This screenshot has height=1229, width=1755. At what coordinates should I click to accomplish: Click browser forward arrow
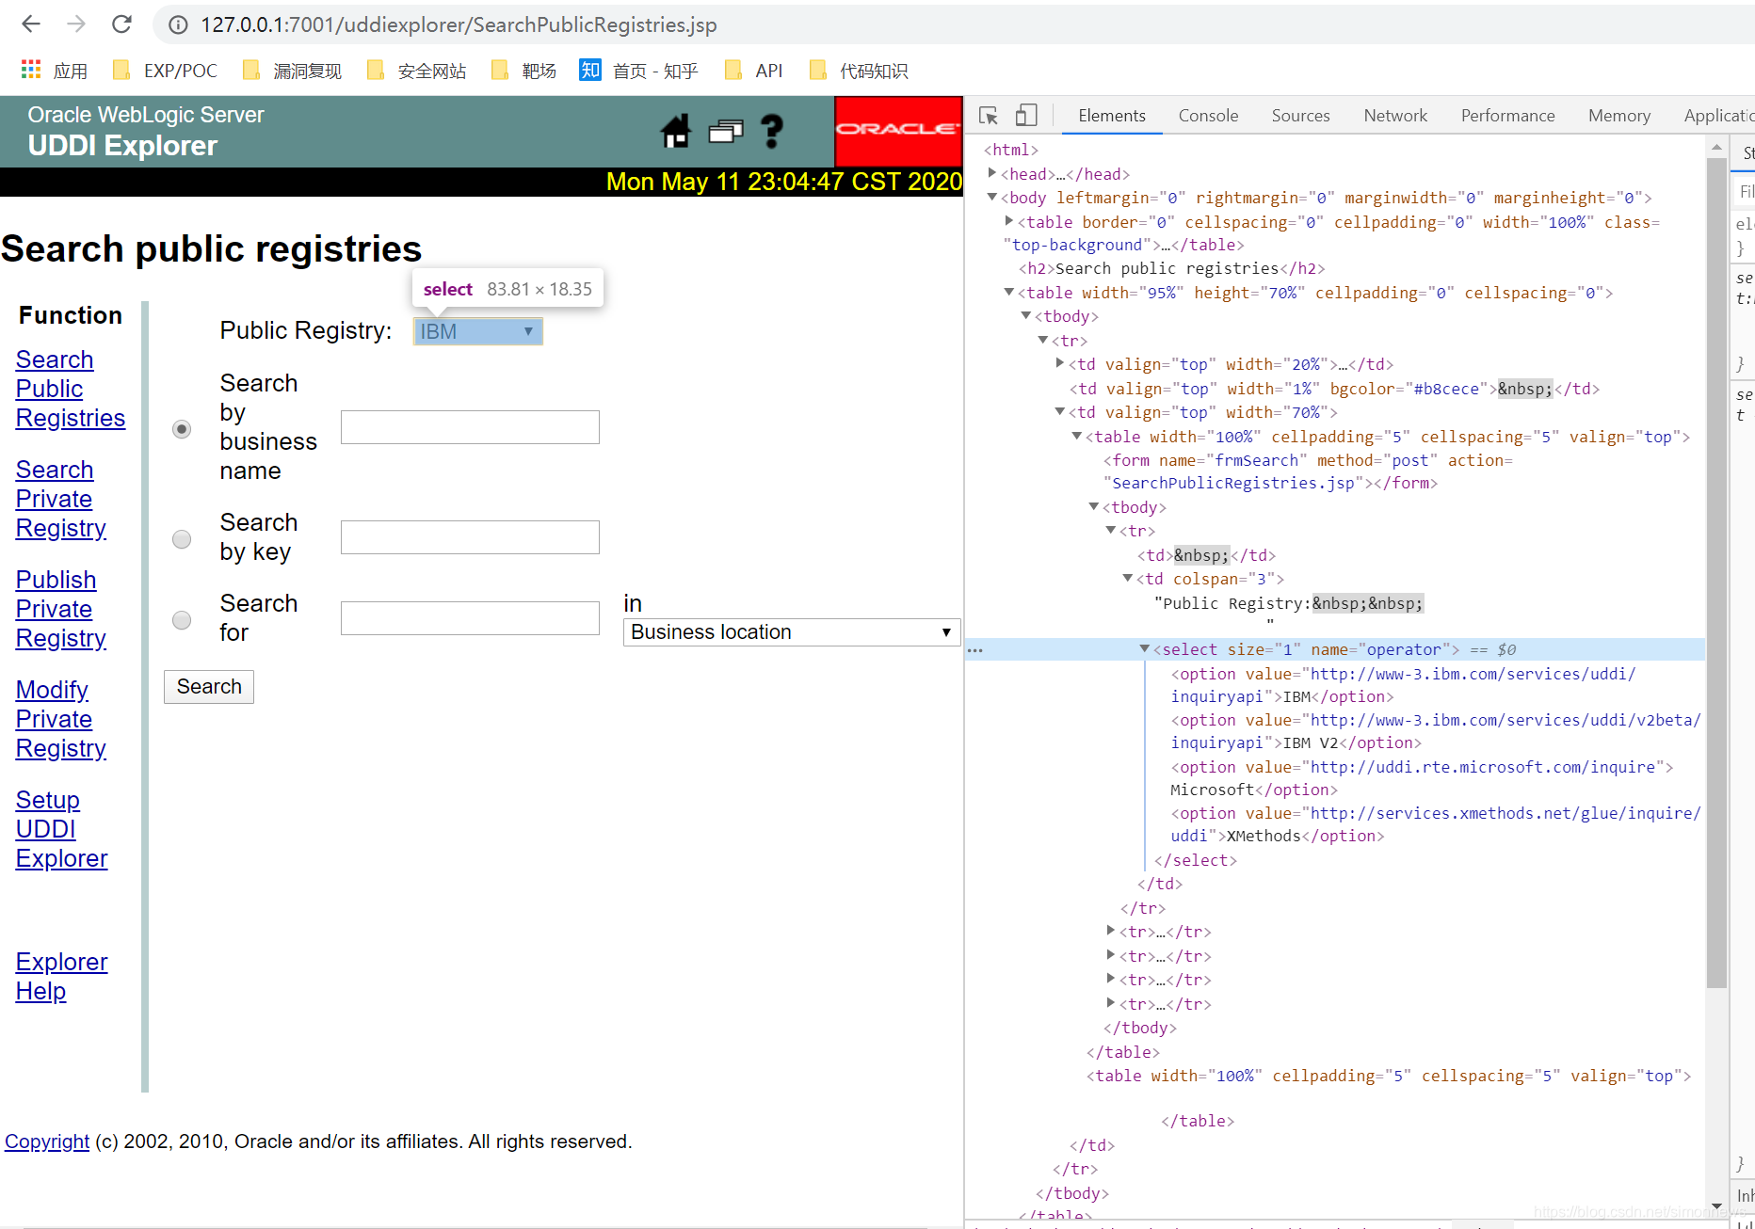tap(76, 24)
